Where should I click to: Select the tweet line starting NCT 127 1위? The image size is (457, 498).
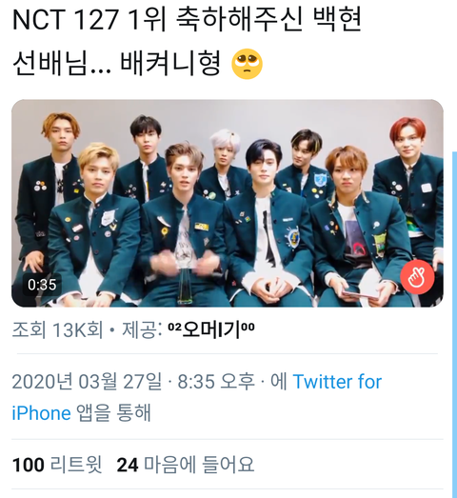coord(187,20)
